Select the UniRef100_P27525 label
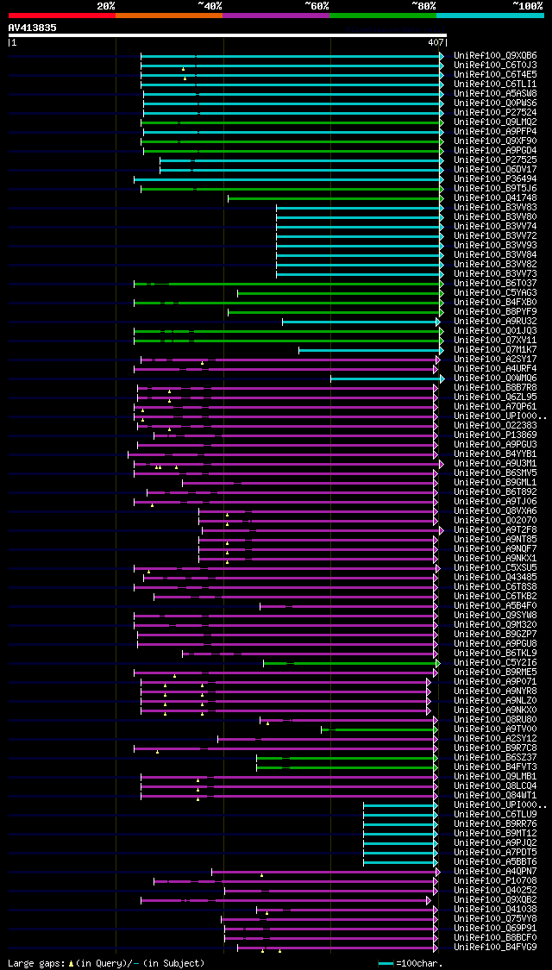This screenshot has width=552, height=970. 495,160
